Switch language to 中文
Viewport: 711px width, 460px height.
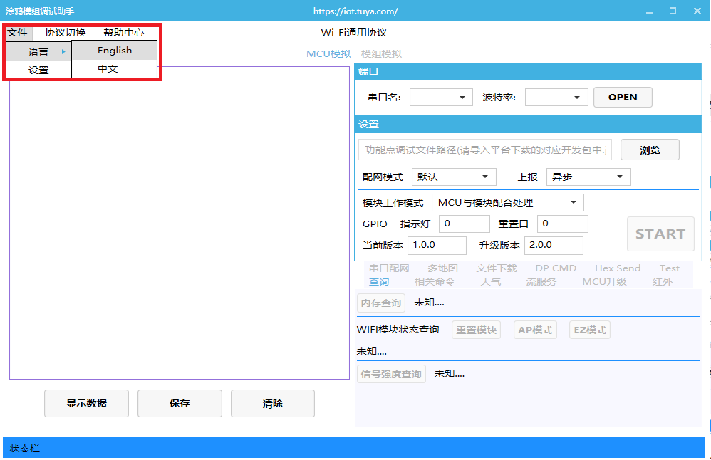coord(115,69)
